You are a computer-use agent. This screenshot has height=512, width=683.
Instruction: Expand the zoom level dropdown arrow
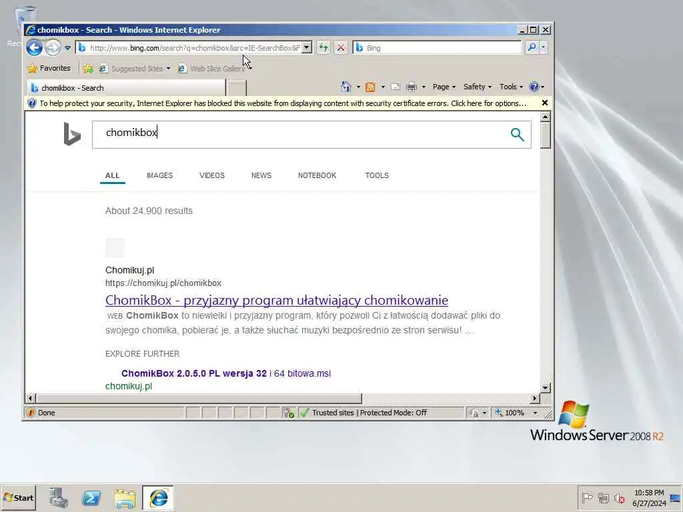[x=536, y=413]
